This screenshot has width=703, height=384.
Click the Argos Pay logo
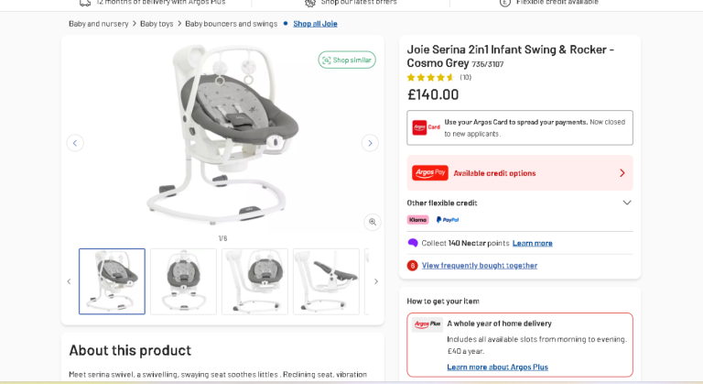429,173
